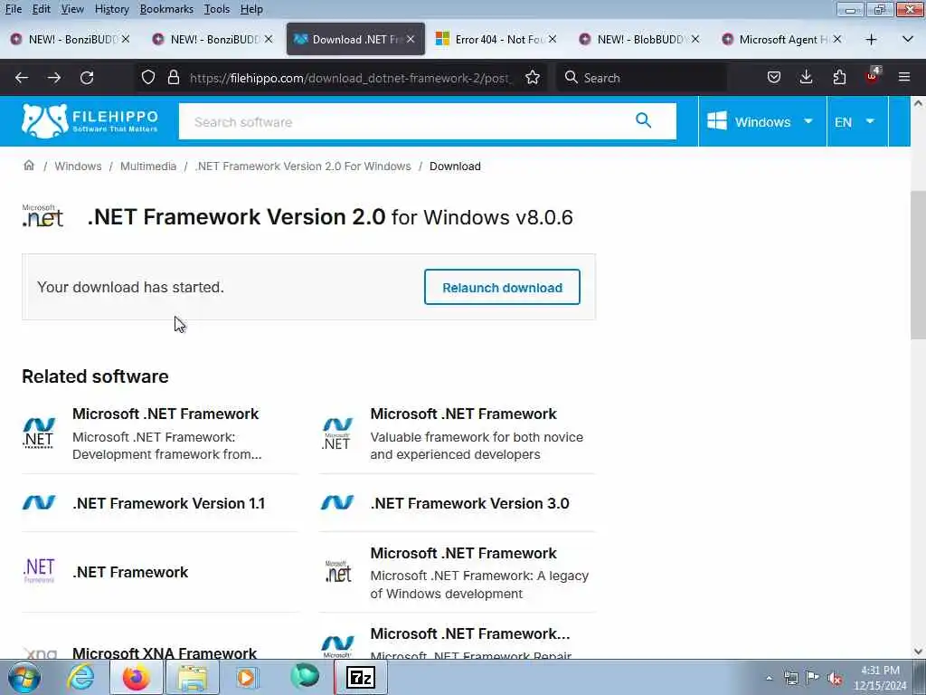This screenshot has height=695, width=926.
Task: Go forward one page
Action: (x=54, y=78)
